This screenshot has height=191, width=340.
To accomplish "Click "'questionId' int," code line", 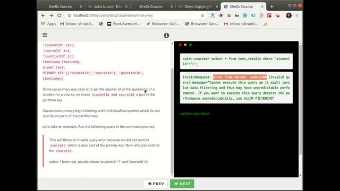I will 58,56.
